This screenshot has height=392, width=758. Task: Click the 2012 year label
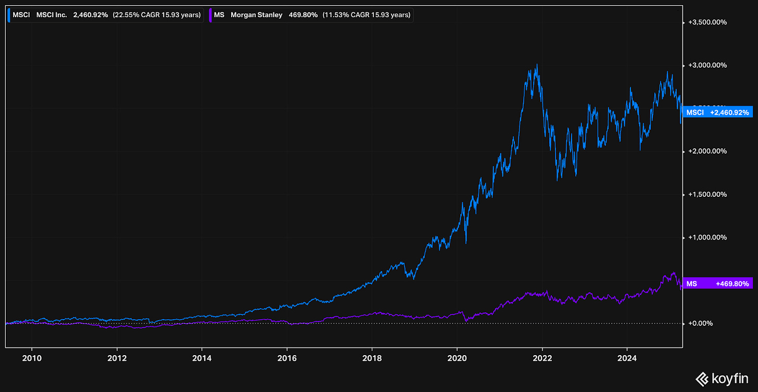117,357
